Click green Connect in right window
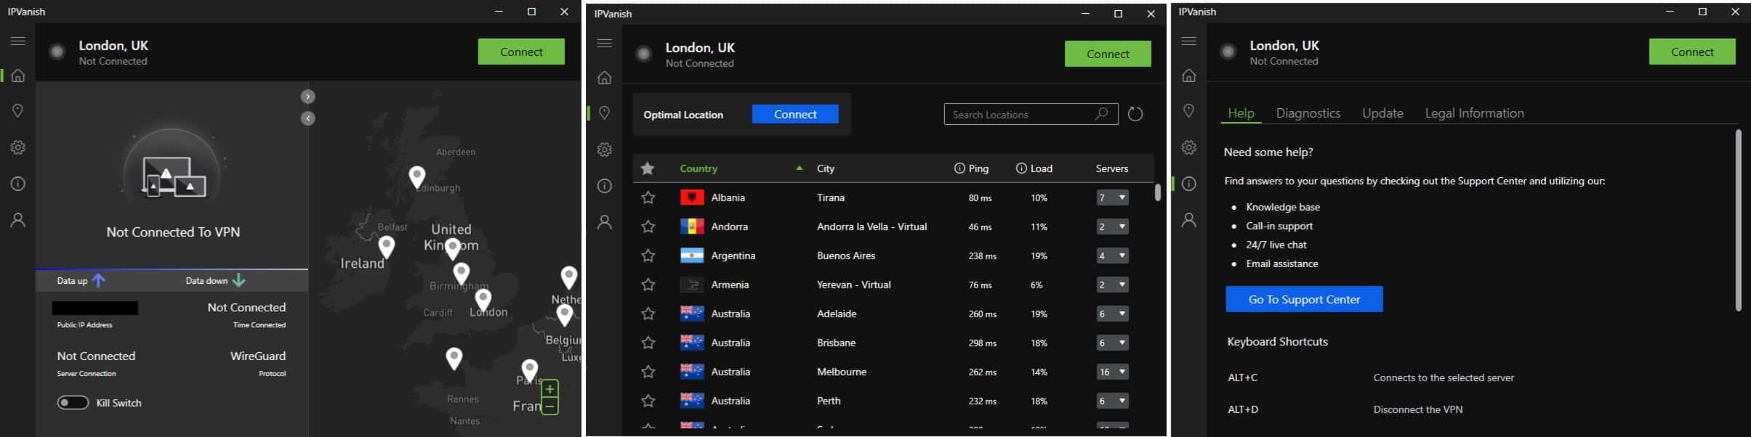Image resolution: width=1751 pixels, height=437 pixels. 1692,52
